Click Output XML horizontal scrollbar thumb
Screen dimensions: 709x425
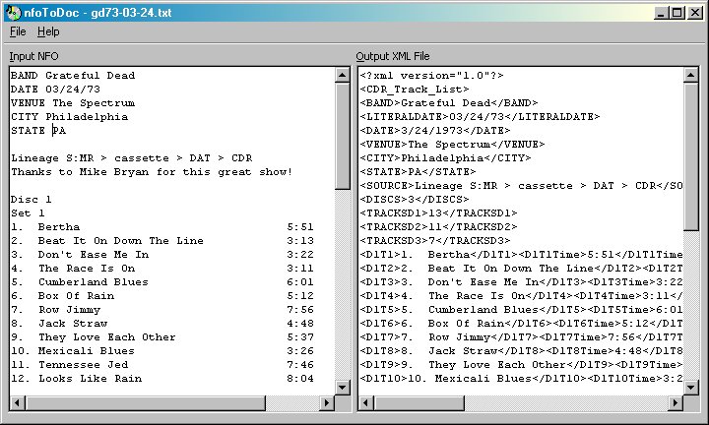click(419, 402)
